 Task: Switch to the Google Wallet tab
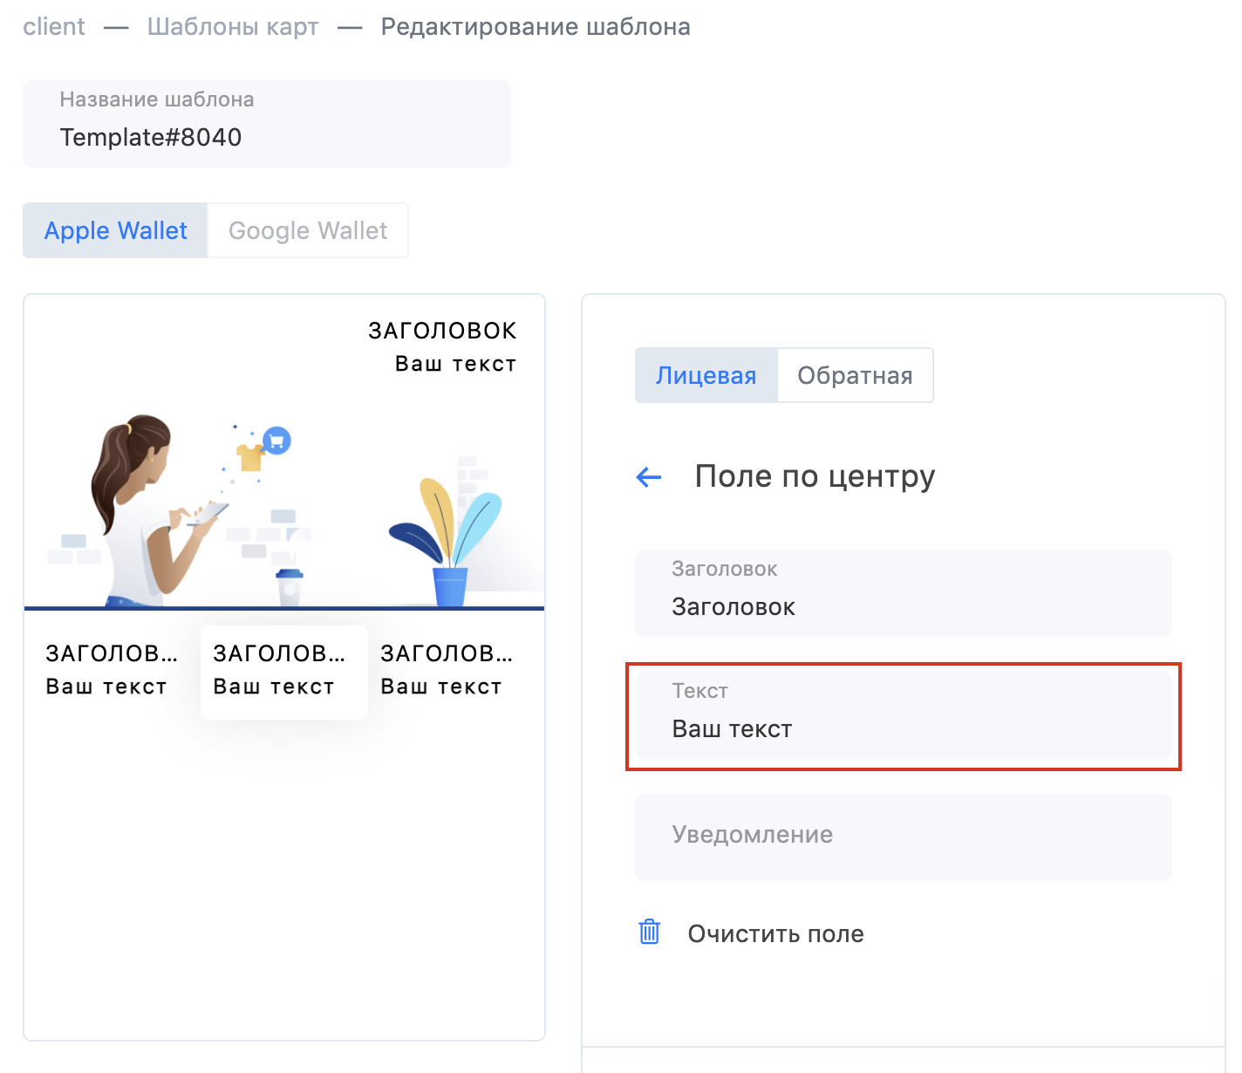click(x=308, y=230)
